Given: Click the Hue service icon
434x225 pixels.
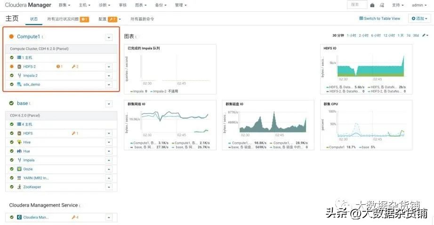Looking at the screenshot, I should click(x=19, y=151).
